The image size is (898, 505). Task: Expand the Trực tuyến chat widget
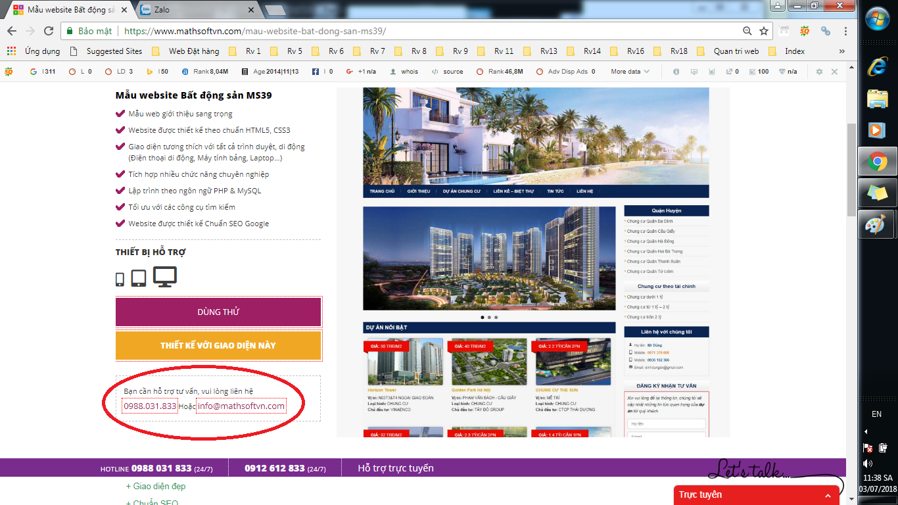tap(756, 495)
